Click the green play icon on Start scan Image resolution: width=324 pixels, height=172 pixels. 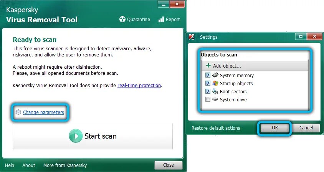point(75,136)
